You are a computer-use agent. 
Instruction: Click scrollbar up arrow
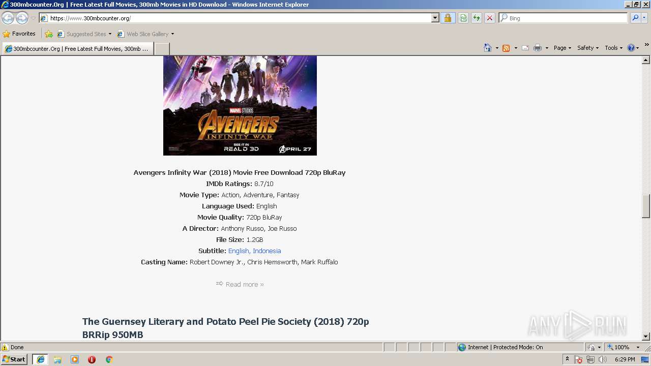click(646, 60)
